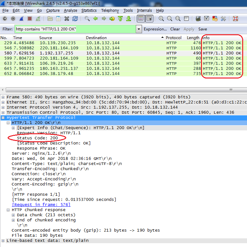
Task: Save the current filter
Action: pos(203,29)
